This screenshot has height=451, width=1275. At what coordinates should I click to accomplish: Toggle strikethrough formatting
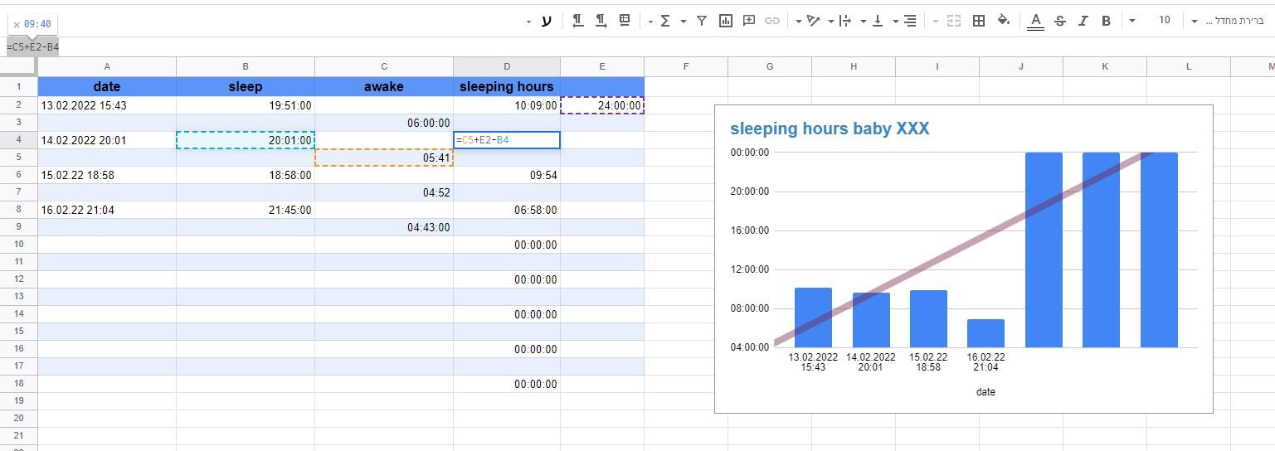click(x=1059, y=21)
